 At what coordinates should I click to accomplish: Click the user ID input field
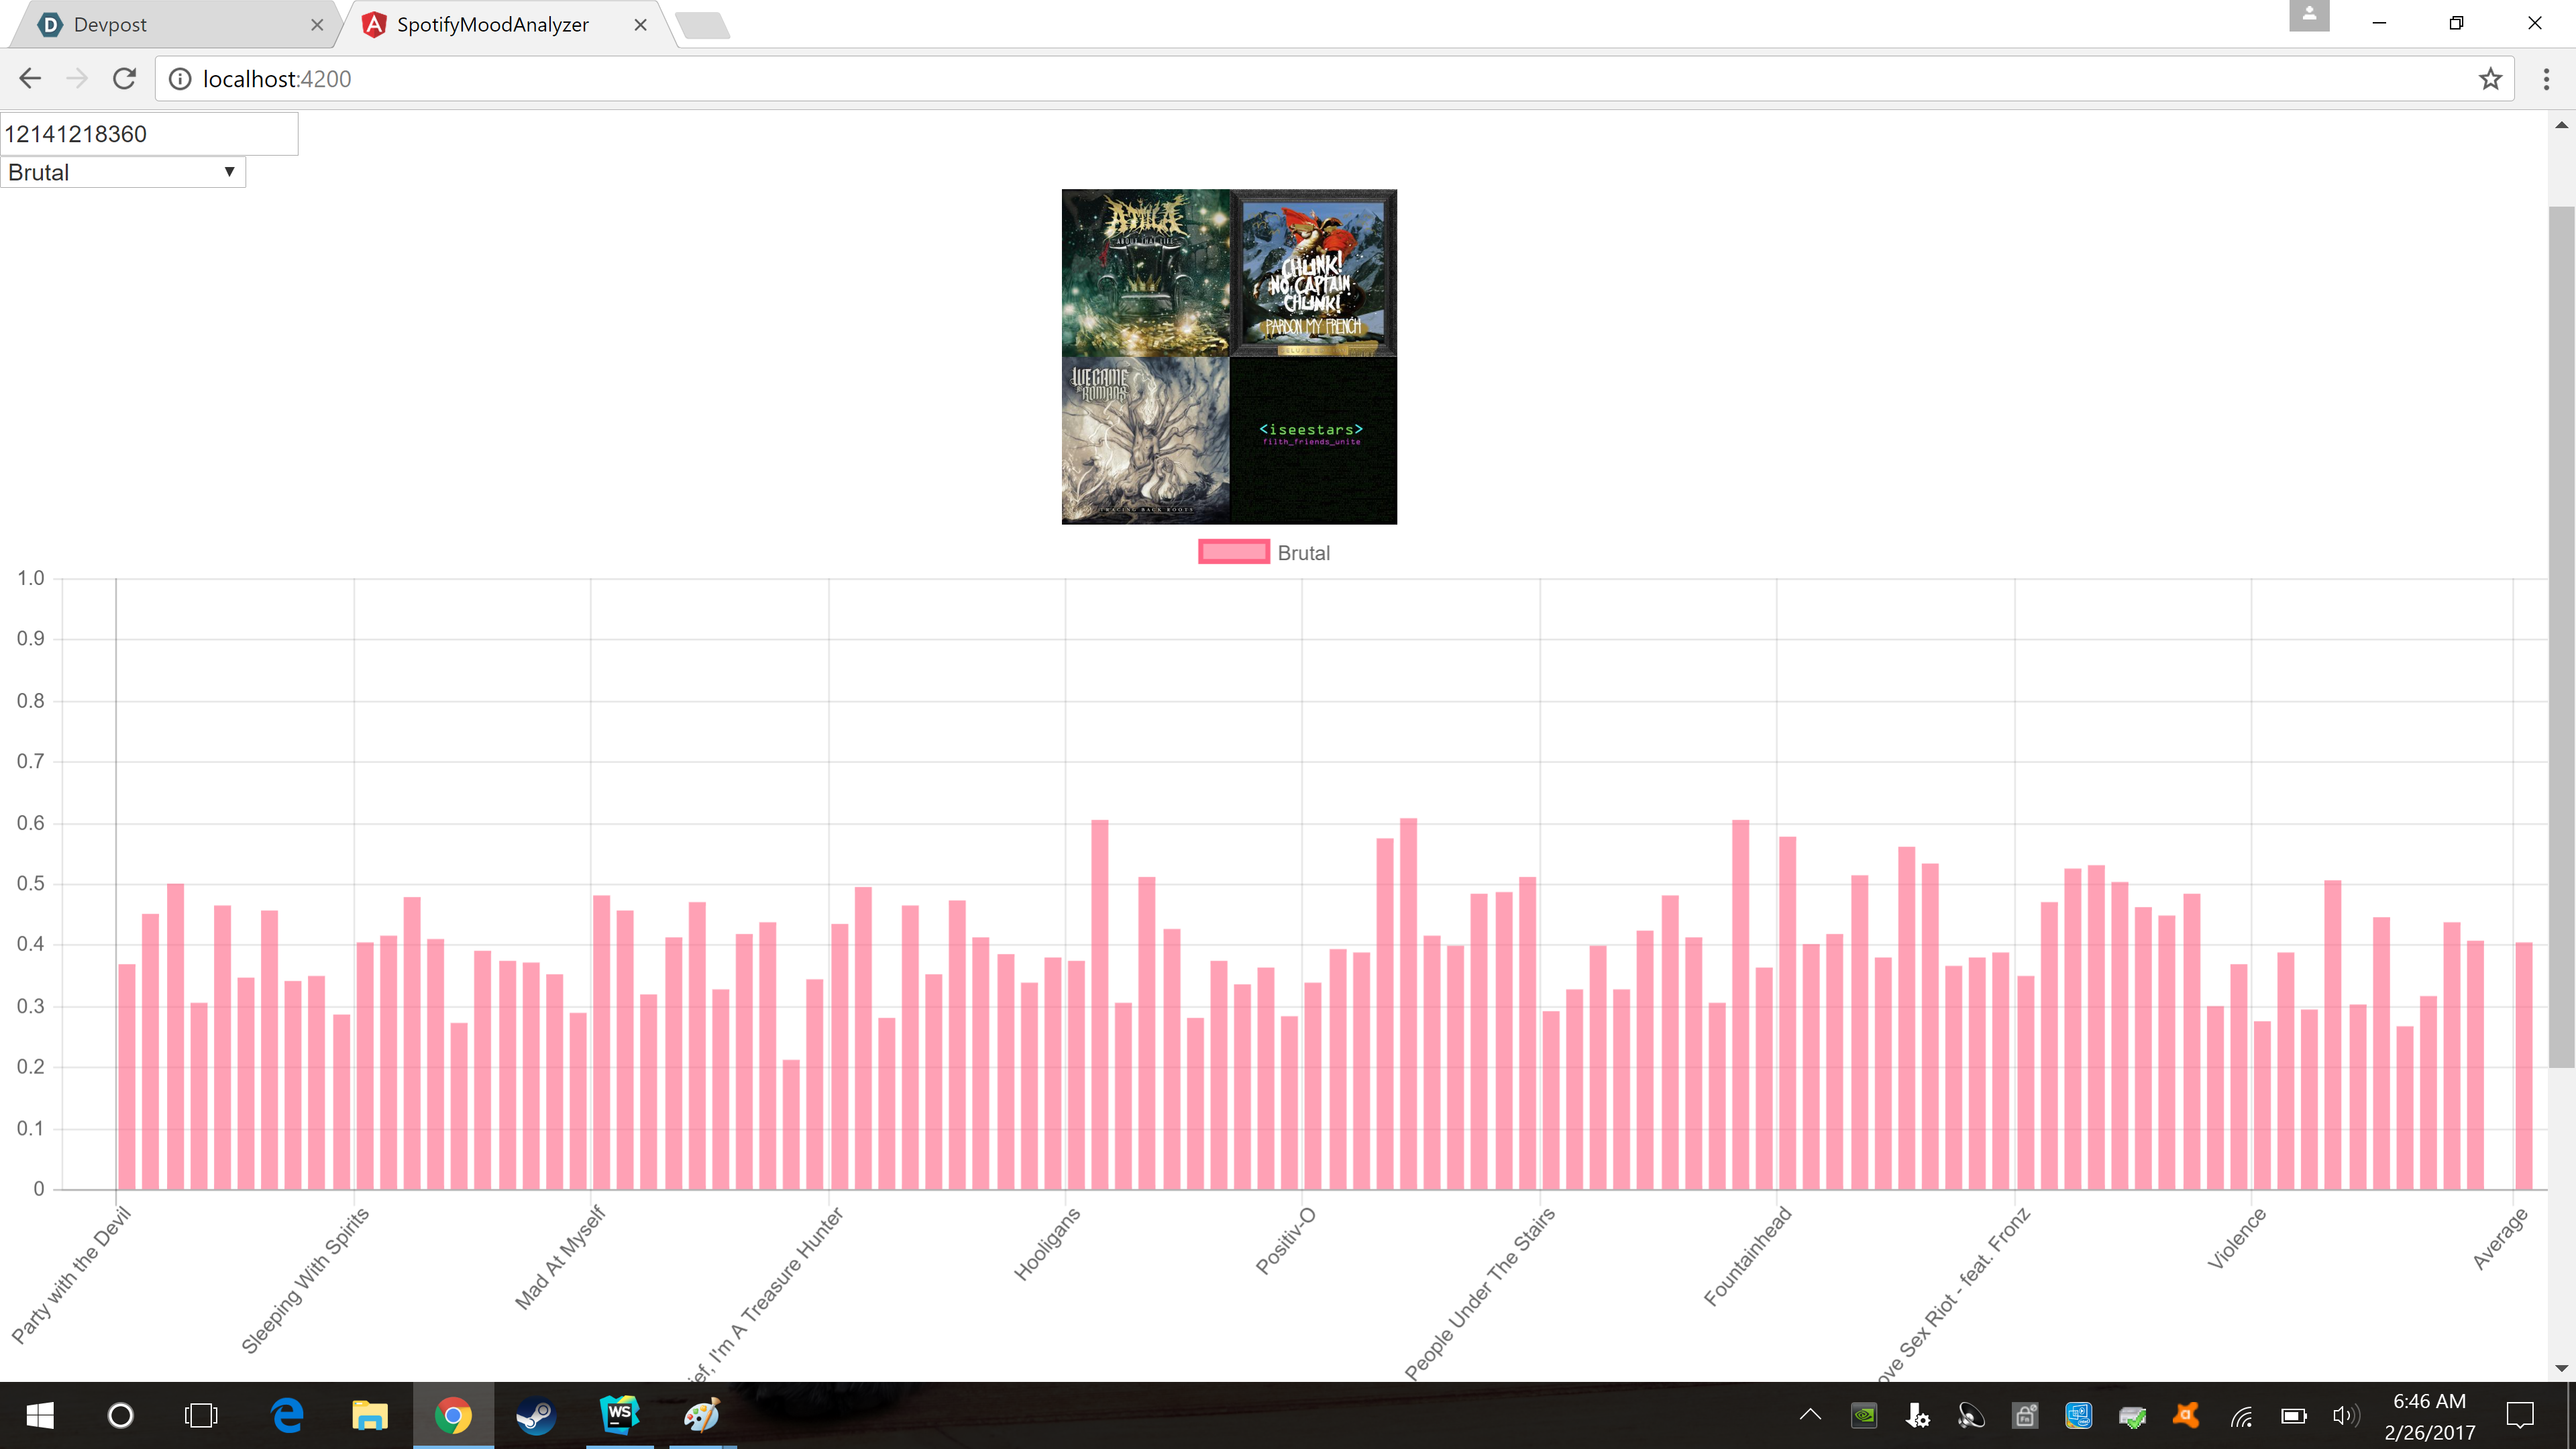coord(148,134)
